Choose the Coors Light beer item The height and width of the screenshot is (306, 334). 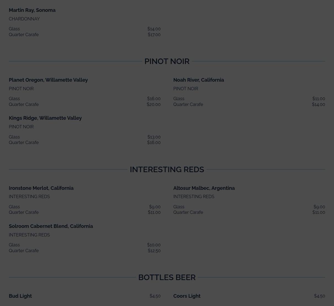[187, 296]
